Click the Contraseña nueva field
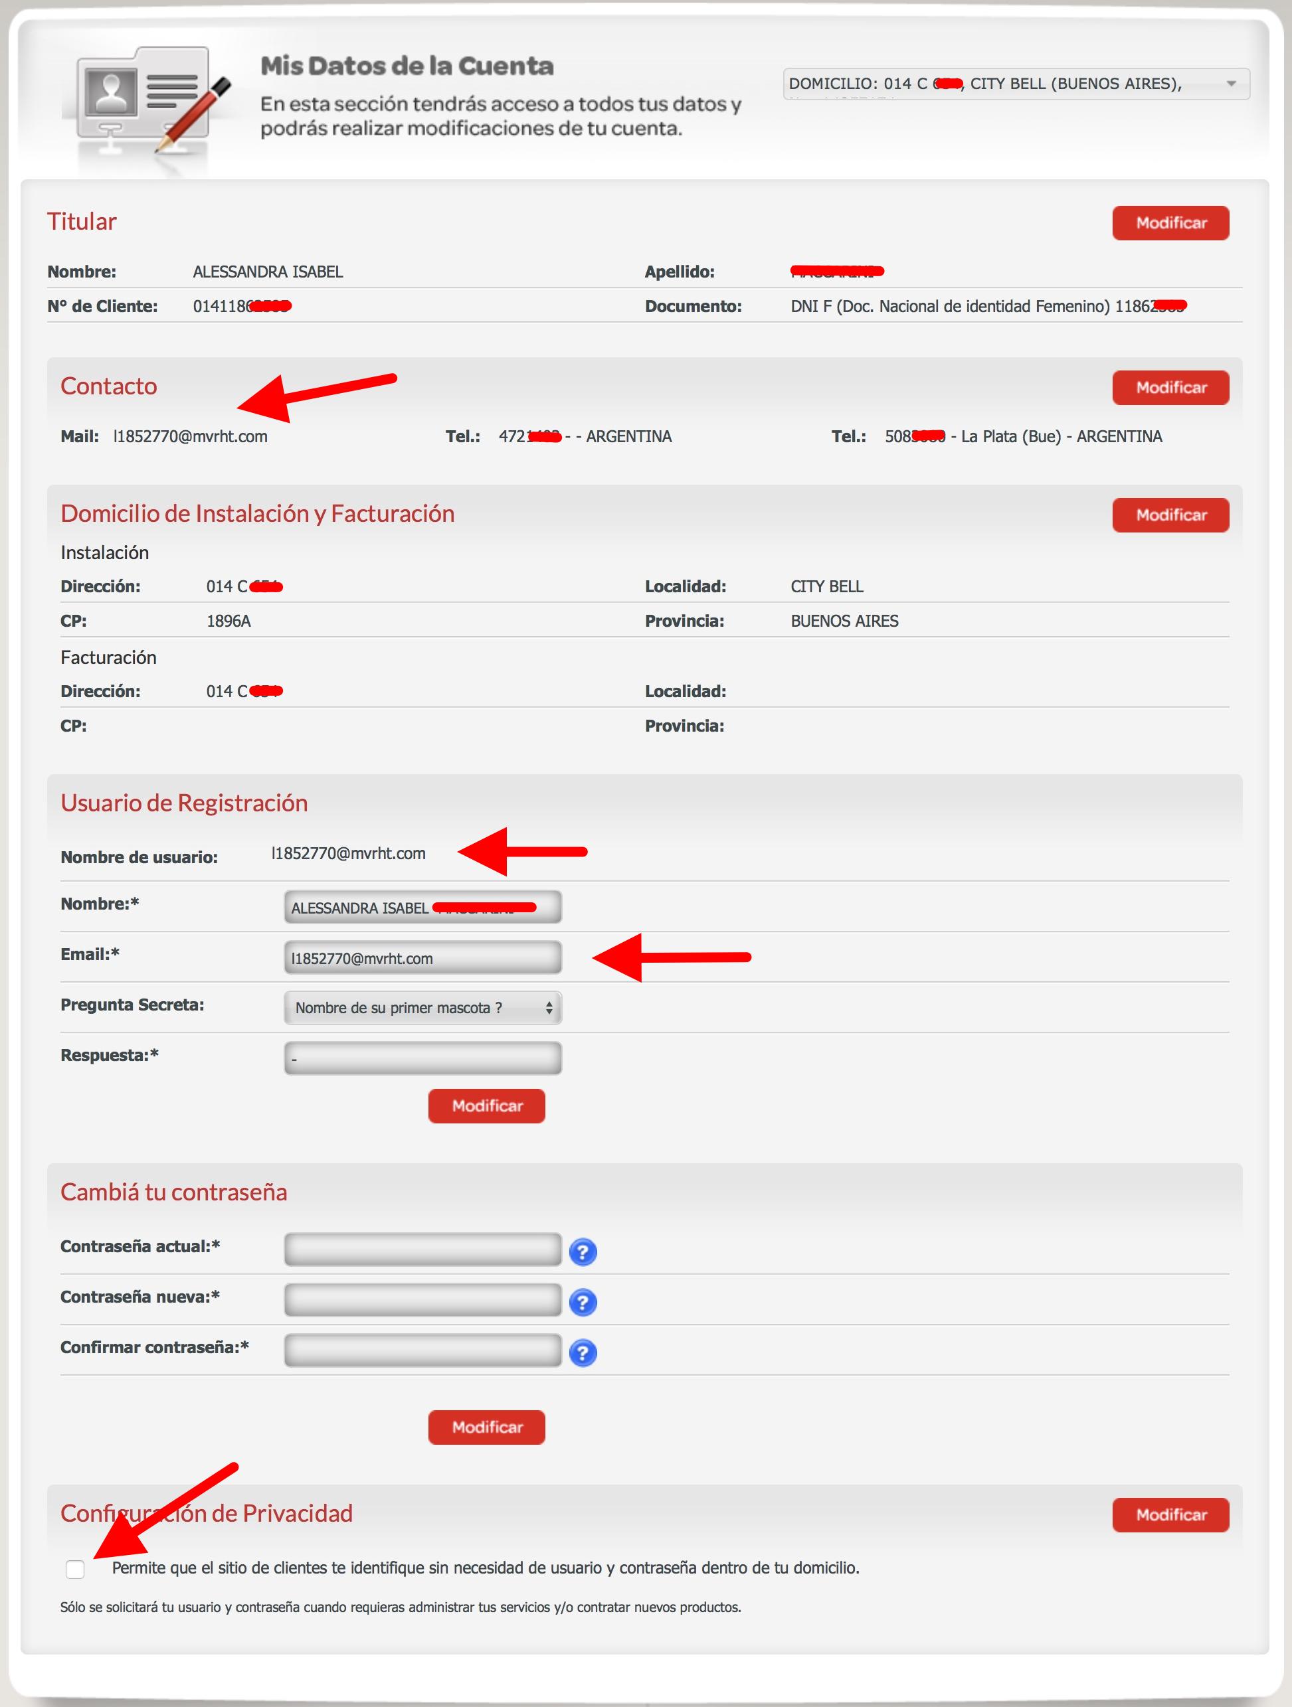1292x1707 pixels. pos(422,1299)
